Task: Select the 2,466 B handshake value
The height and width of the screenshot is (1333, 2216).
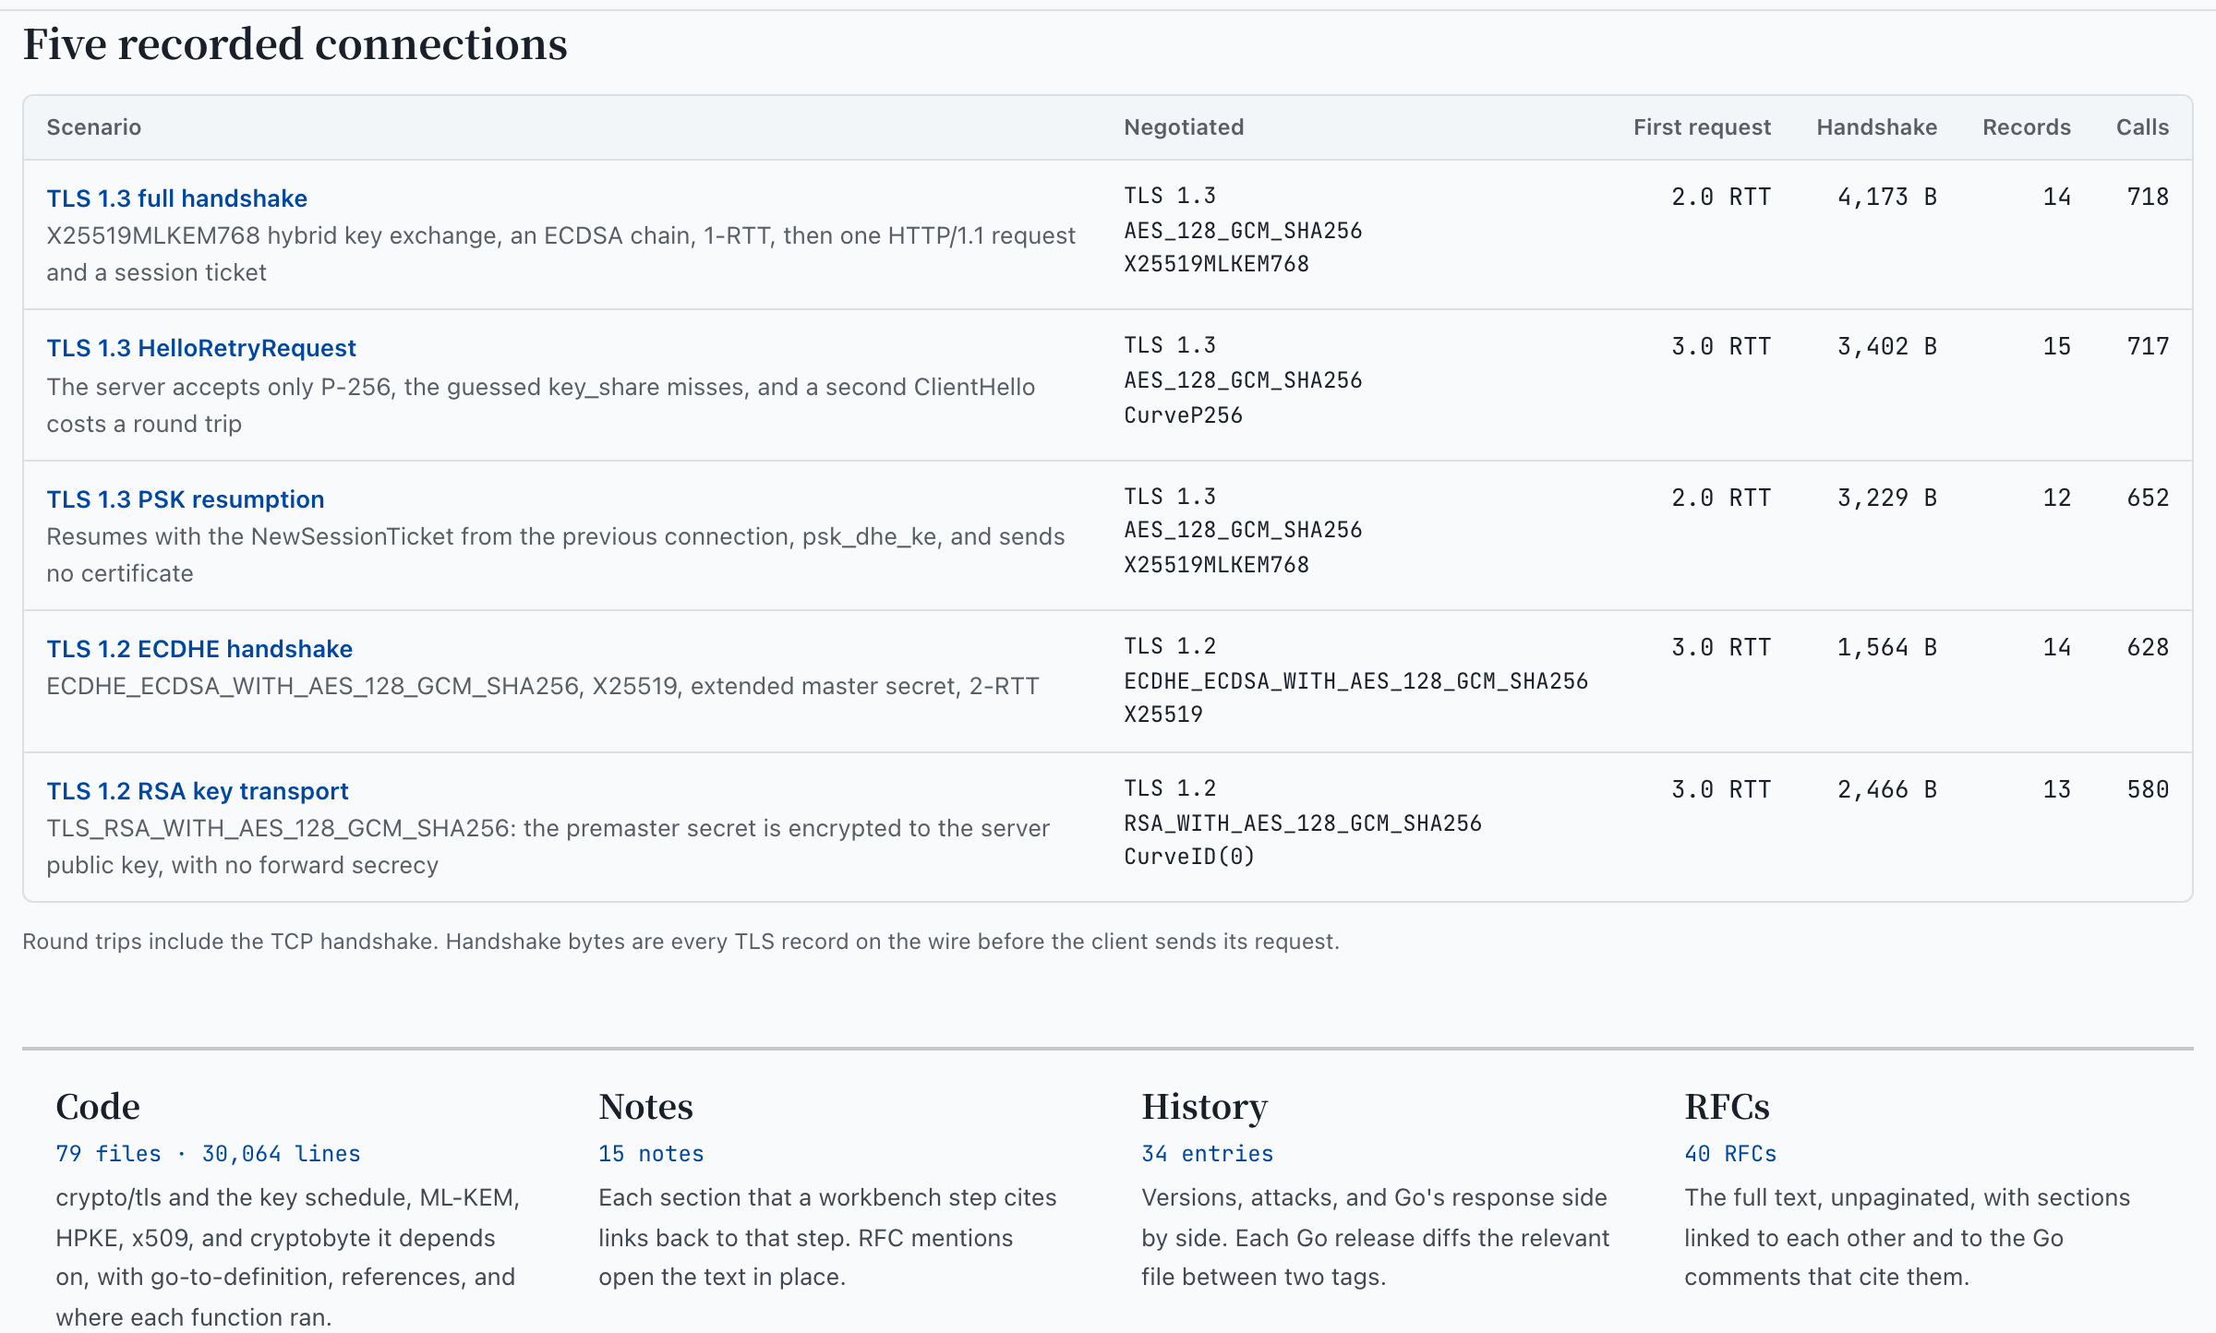Action: tap(1886, 789)
